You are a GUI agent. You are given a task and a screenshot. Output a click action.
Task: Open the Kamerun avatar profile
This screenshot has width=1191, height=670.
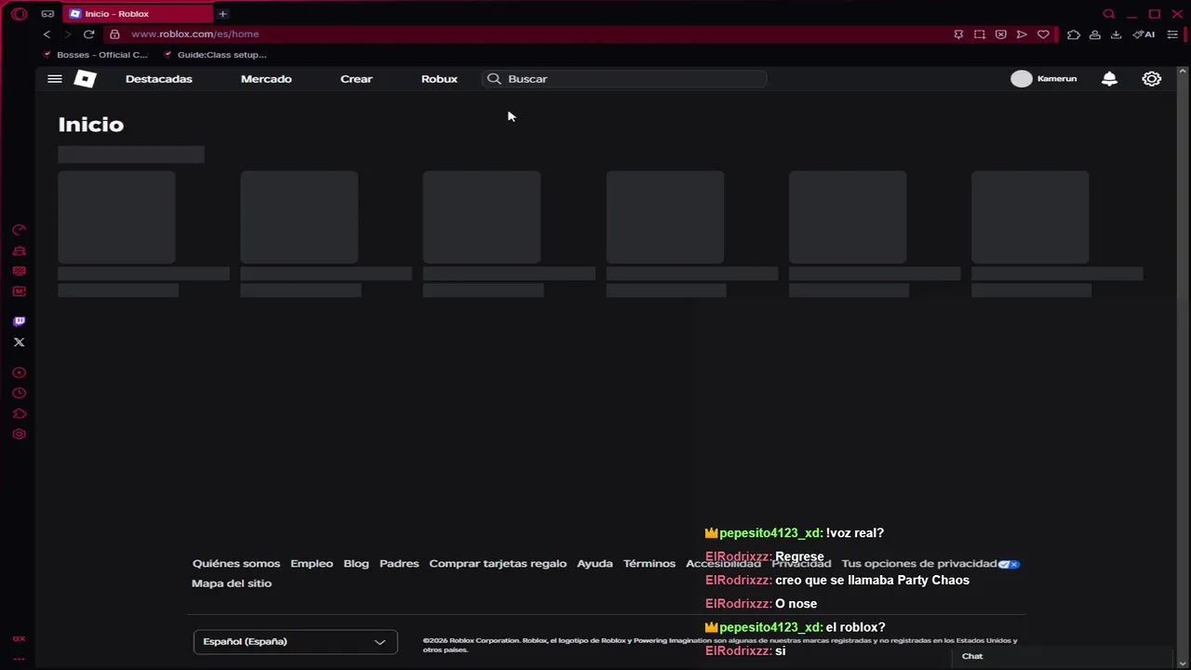coord(1022,79)
